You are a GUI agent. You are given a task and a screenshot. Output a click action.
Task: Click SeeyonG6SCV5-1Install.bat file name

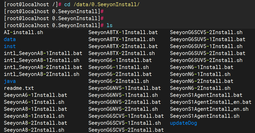[x=126, y=116]
